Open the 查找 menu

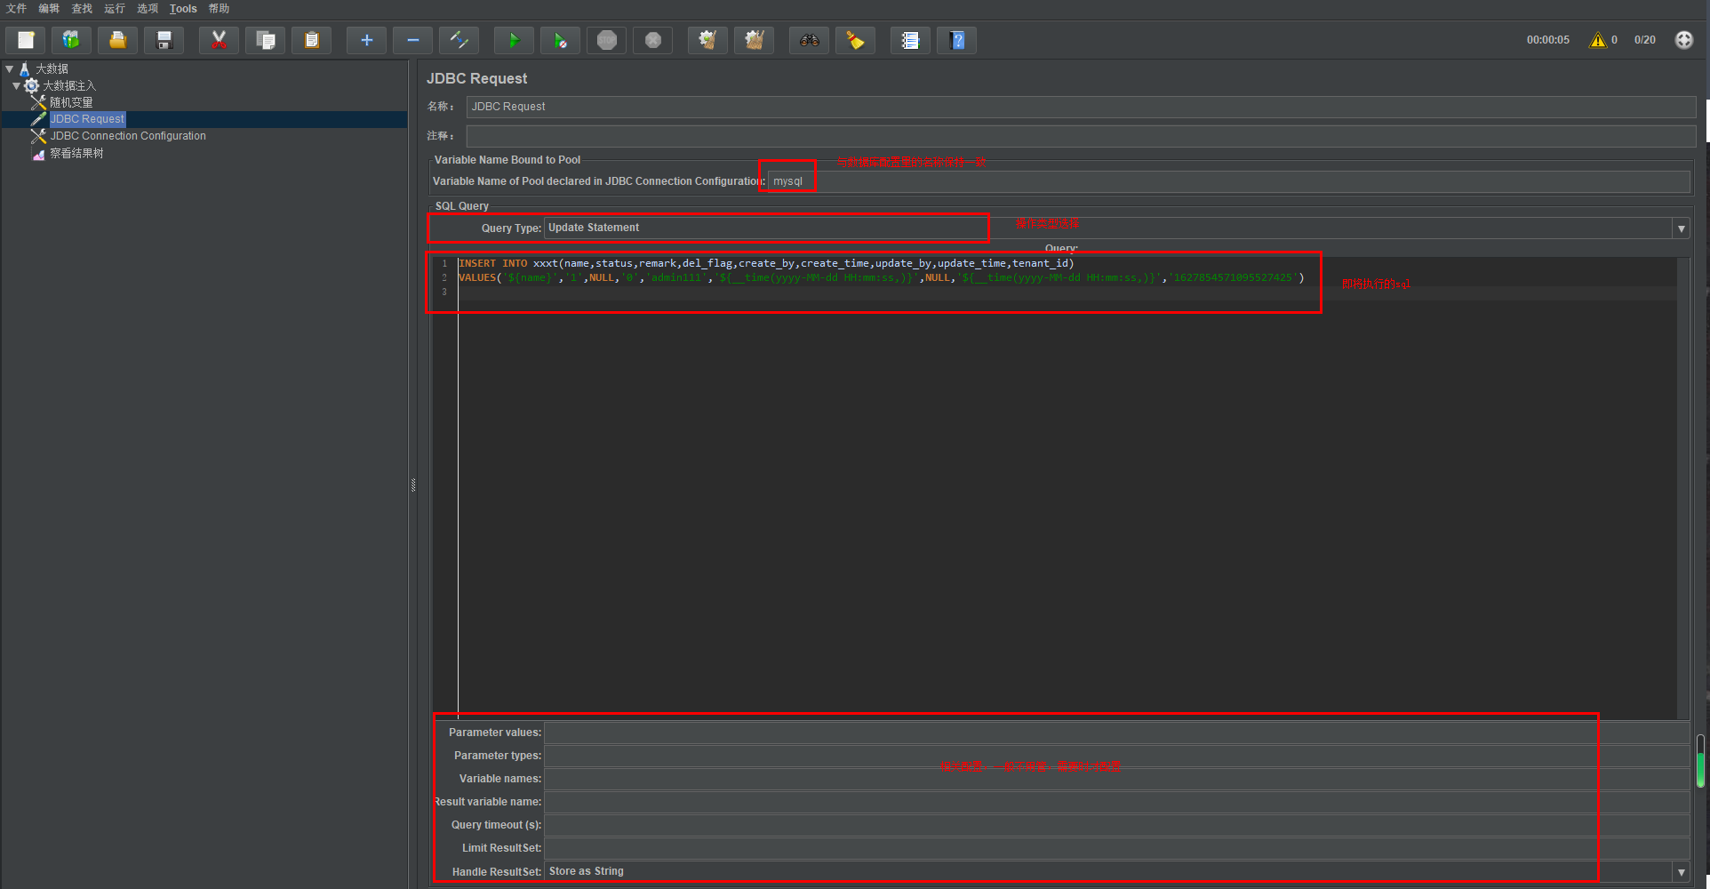(82, 9)
